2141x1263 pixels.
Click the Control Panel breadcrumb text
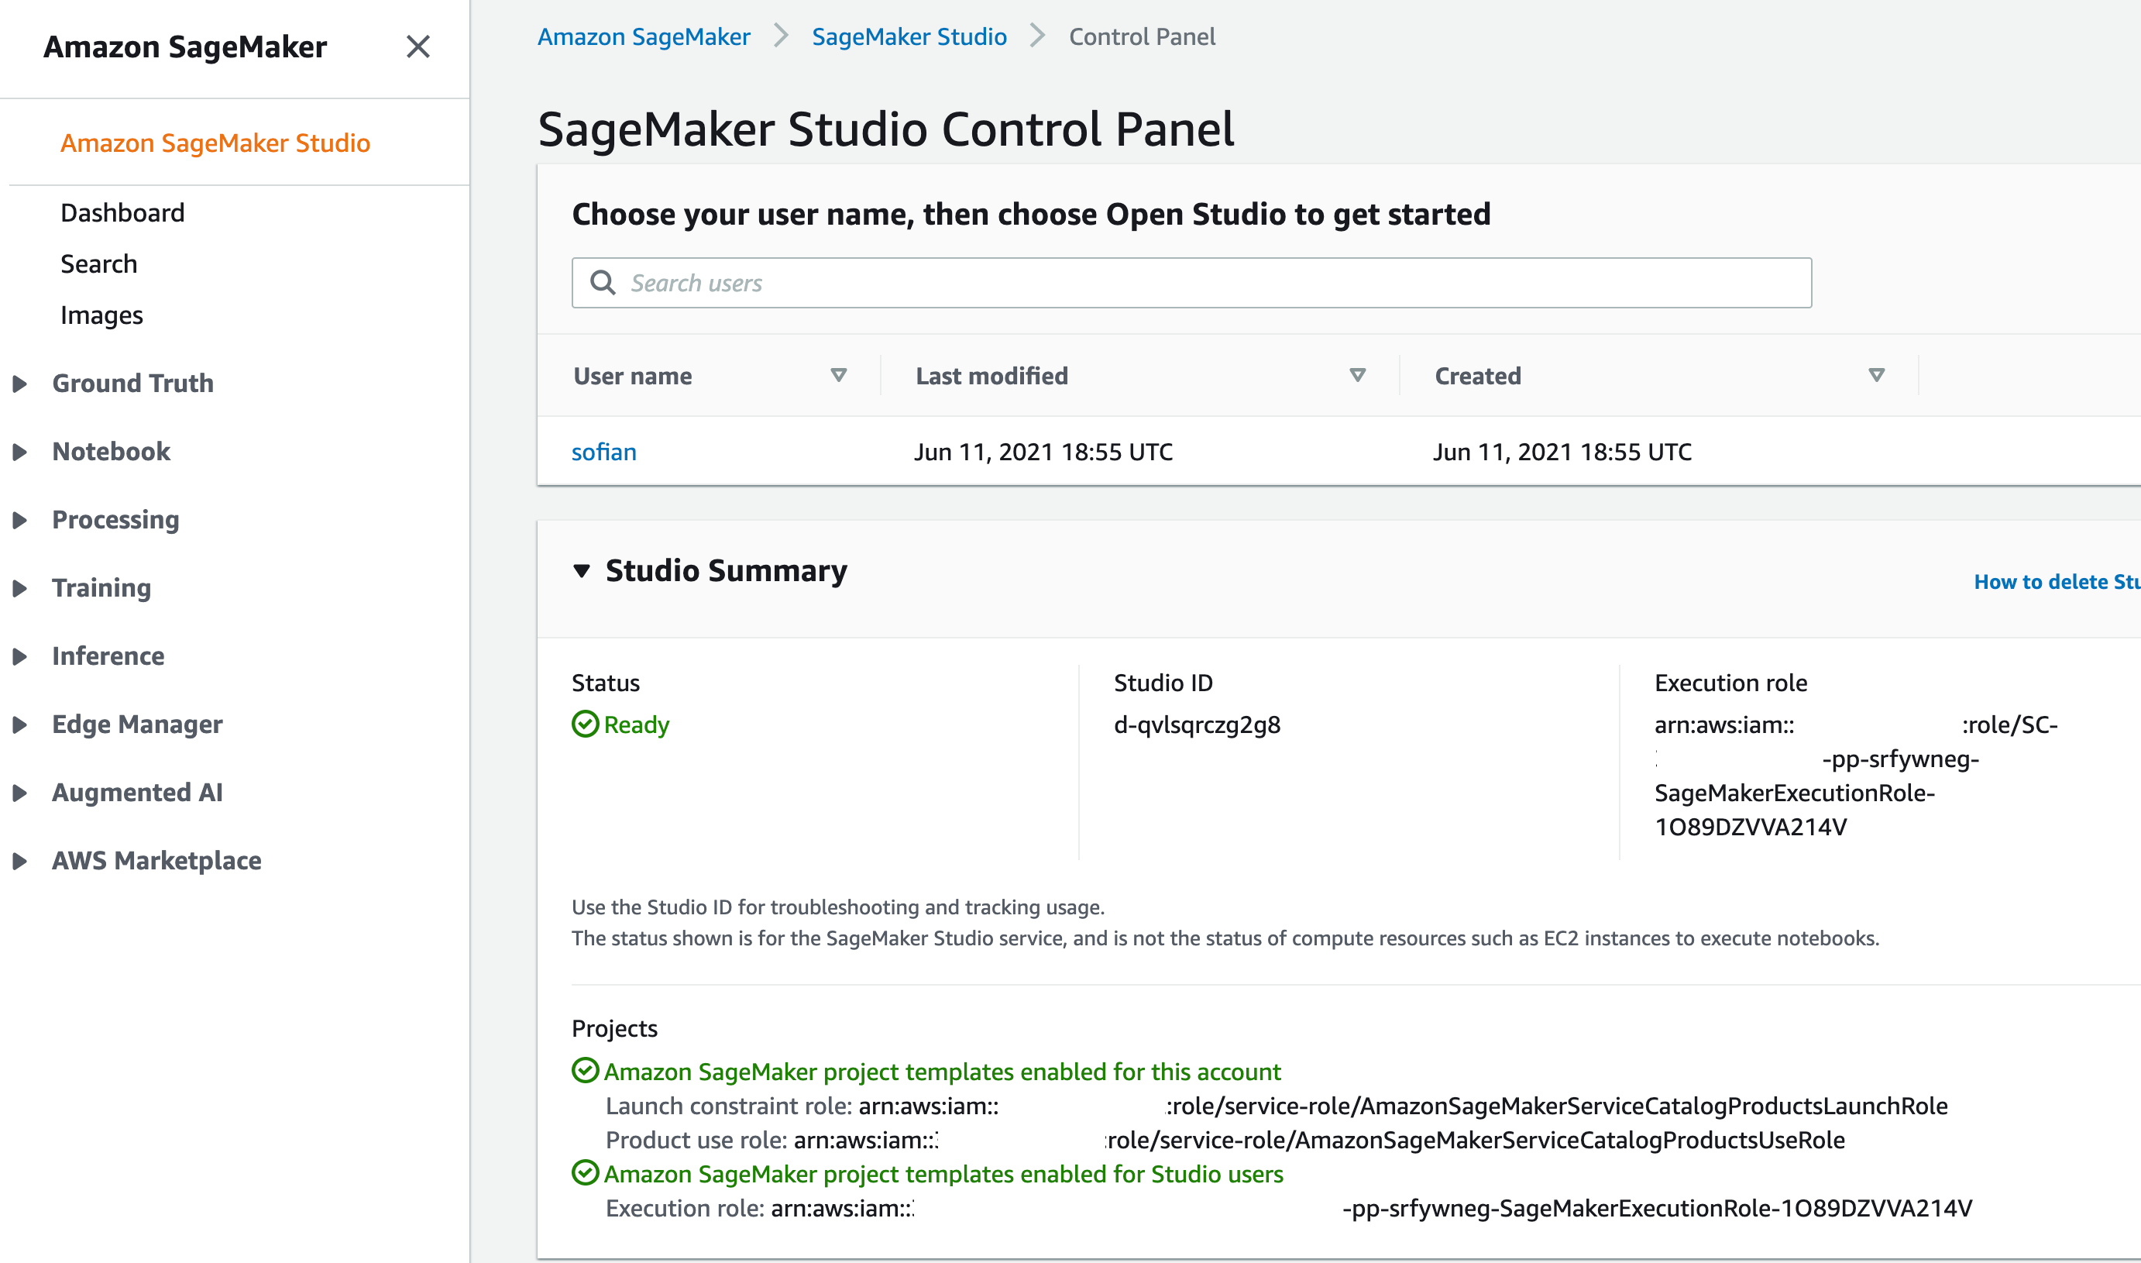[1143, 36]
